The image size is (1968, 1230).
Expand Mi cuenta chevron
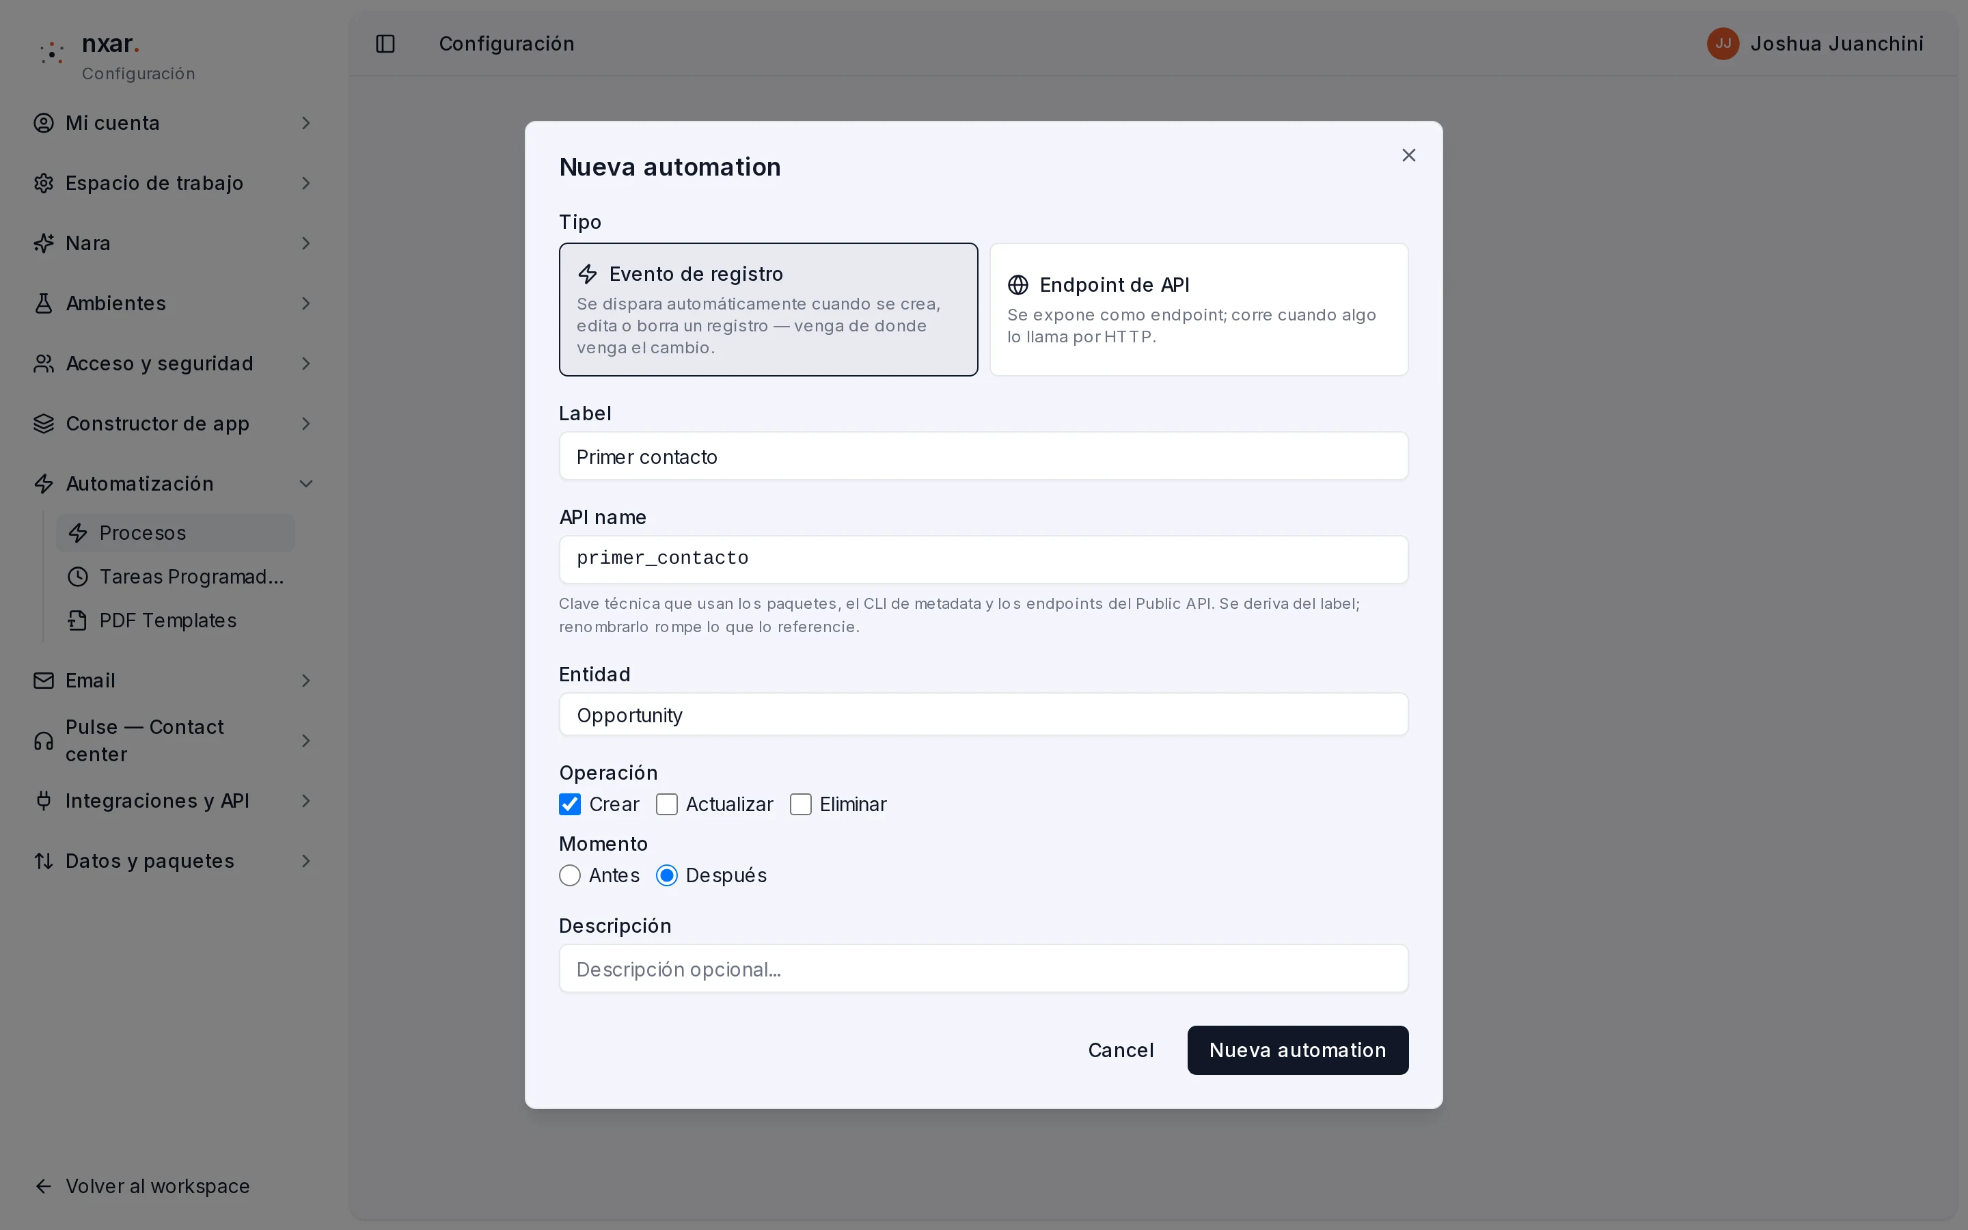[307, 123]
